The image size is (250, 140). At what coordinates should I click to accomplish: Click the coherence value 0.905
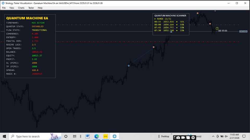[x=35, y=34]
